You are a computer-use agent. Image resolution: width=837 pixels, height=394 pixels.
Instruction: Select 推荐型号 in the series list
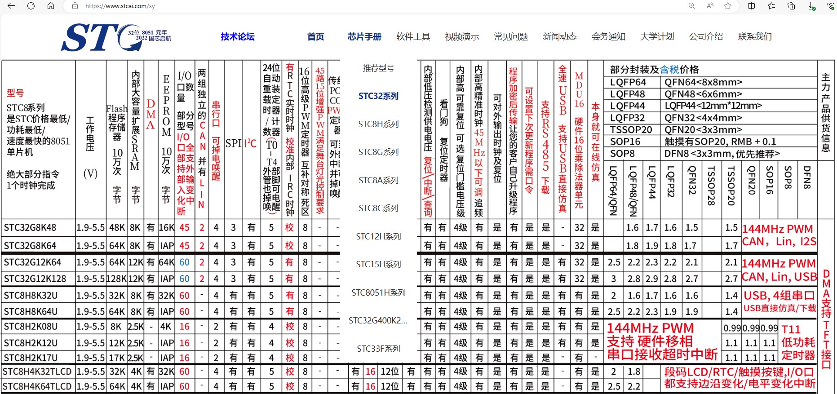point(378,68)
